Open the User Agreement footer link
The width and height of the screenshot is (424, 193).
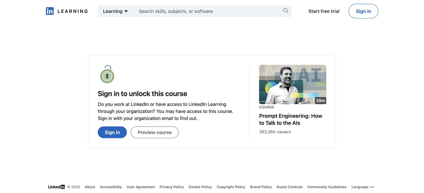click(x=141, y=187)
